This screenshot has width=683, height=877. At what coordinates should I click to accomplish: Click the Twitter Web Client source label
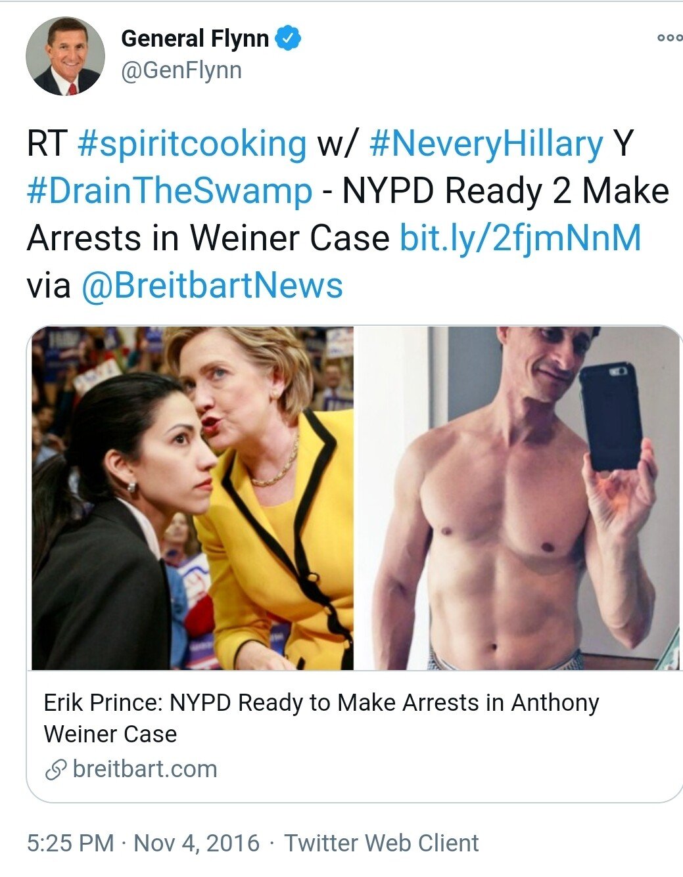pyautogui.click(x=381, y=843)
